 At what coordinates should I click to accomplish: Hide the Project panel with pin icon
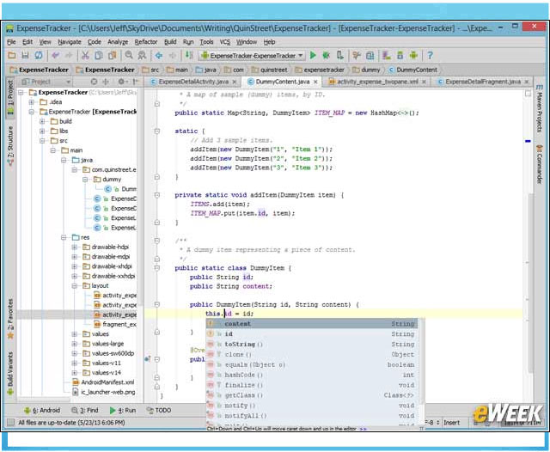pos(136,82)
